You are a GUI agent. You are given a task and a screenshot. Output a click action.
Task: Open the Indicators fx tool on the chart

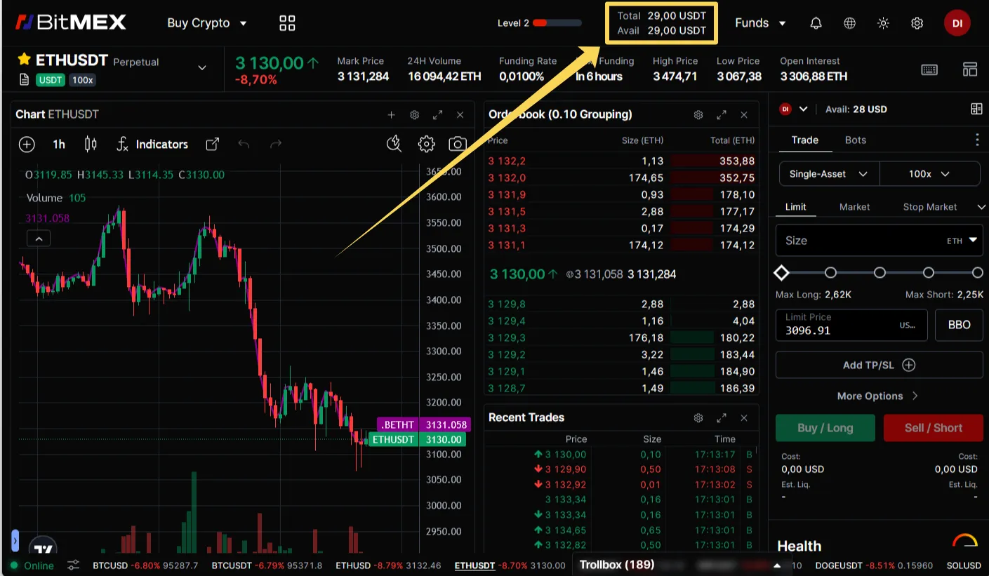(x=152, y=144)
